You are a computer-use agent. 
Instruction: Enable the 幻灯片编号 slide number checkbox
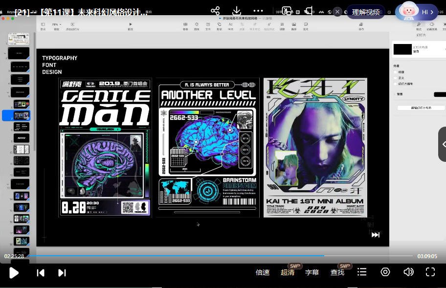pos(395,84)
